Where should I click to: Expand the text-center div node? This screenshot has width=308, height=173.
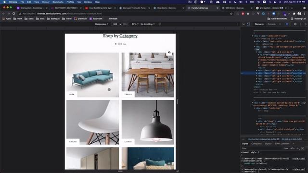click(255, 41)
